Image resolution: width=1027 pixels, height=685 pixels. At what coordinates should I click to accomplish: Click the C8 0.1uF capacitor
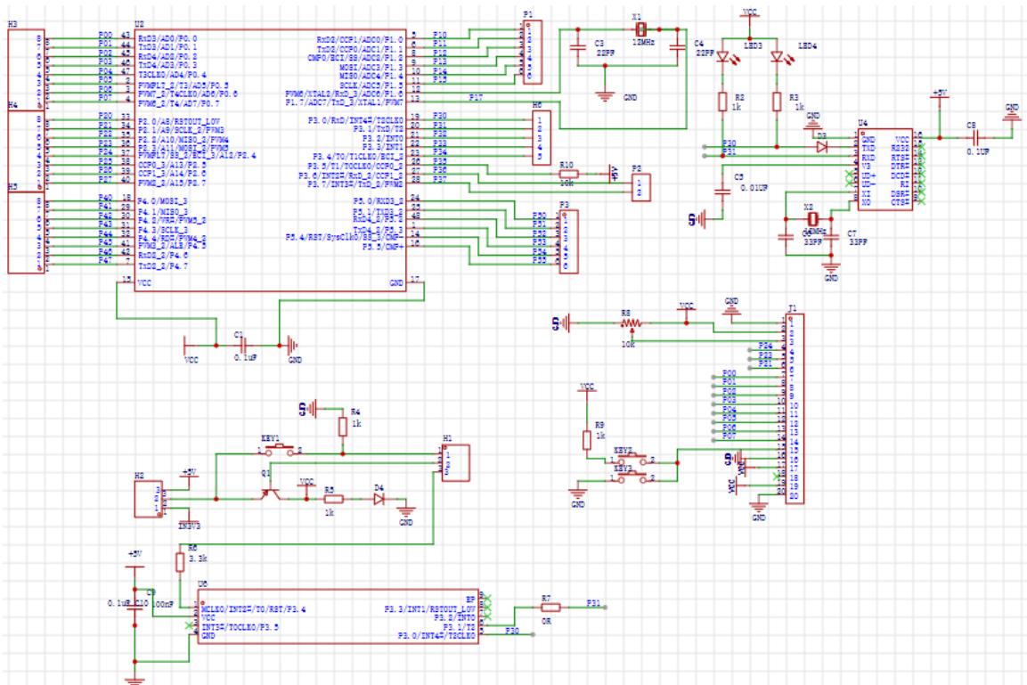[975, 136]
